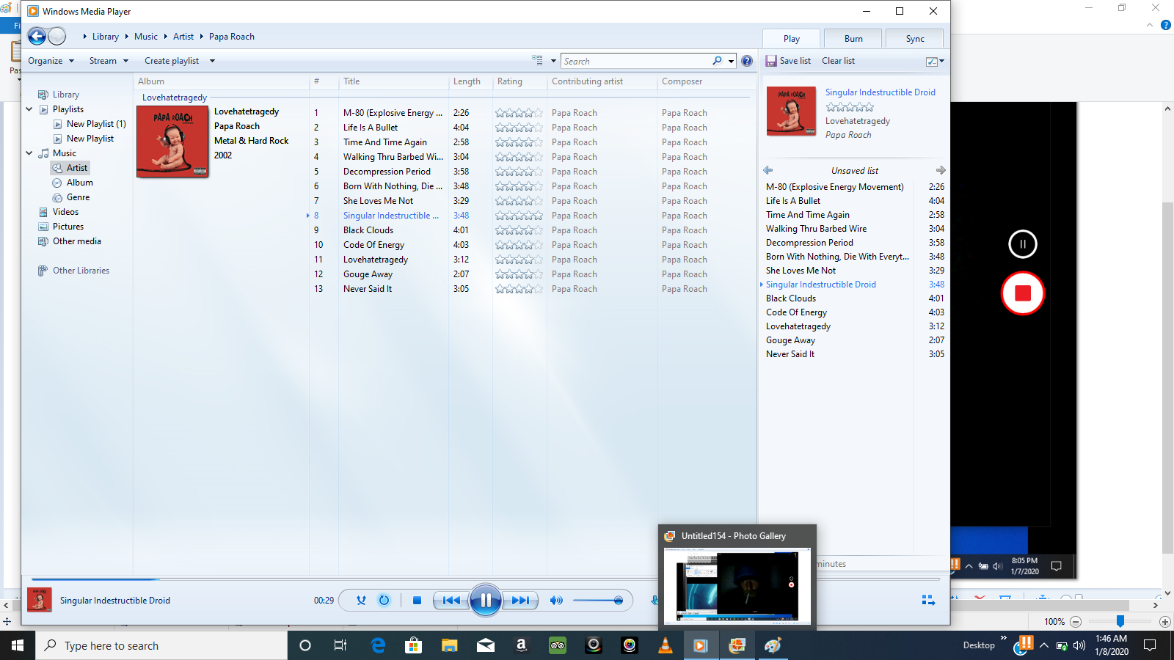Image resolution: width=1174 pixels, height=660 pixels.
Task: Open breadcrumb dropdown after Library
Action: [x=126, y=37]
